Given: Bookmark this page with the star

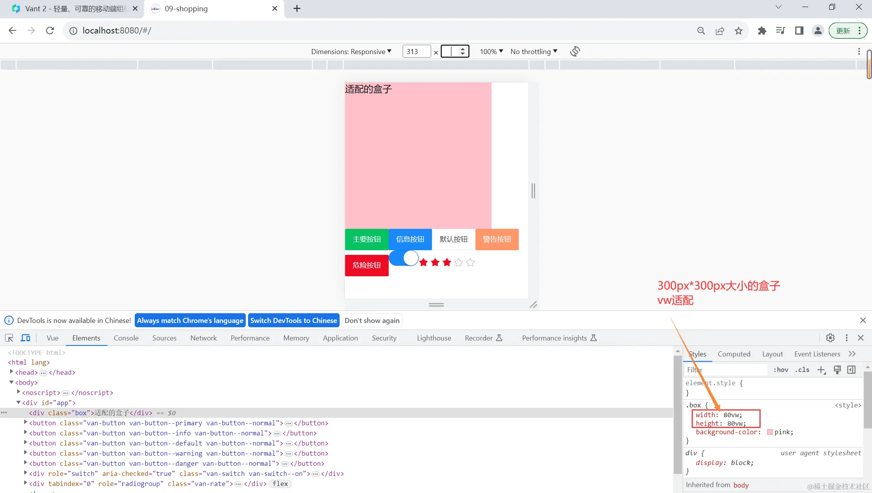Looking at the screenshot, I should [x=738, y=31].
